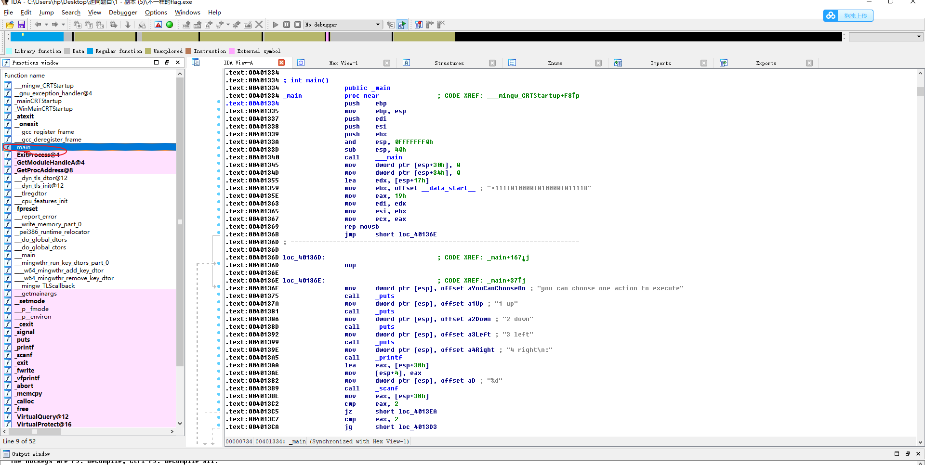The height and width of the screenshot is (465, 925).
Task: Click the blue cloud upload icon
Action: pos(831,16)
